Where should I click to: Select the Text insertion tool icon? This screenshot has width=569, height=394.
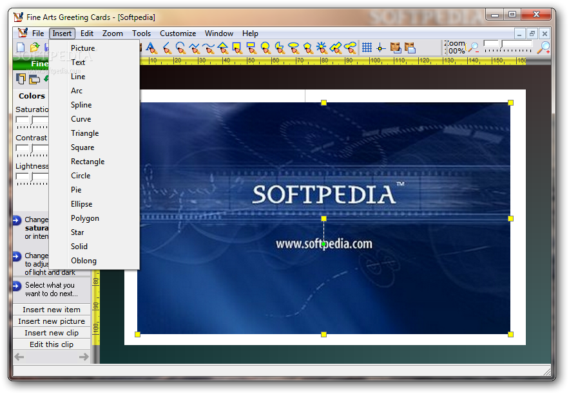151,48
